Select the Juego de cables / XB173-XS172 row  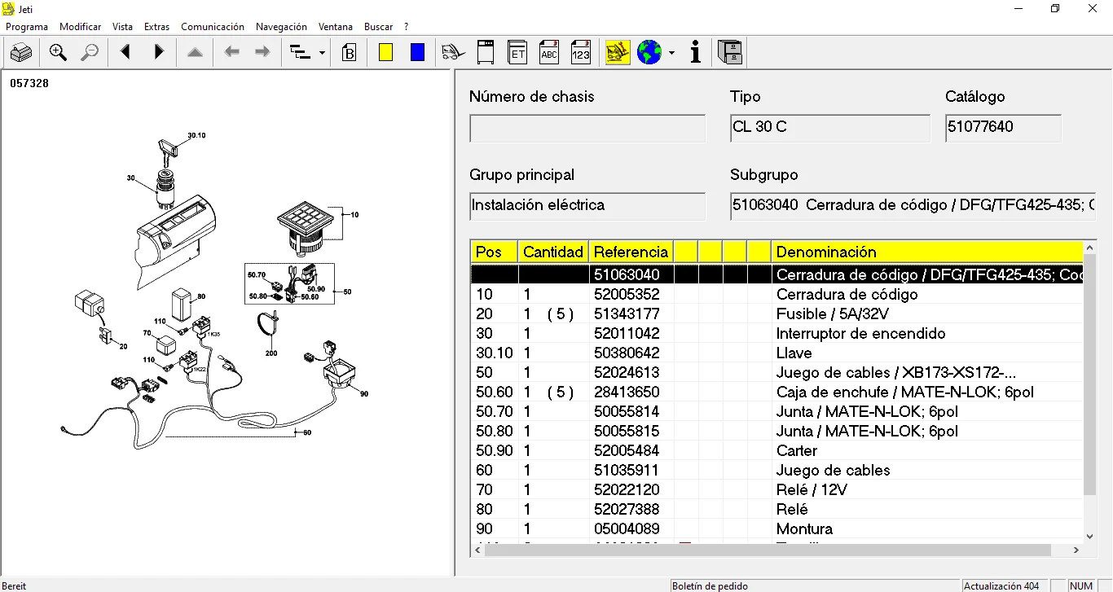[777, 372]
